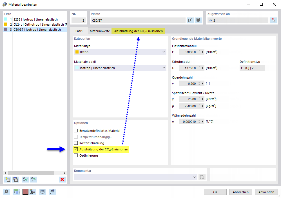281x198 pixels.
Task: Open the material library book icon
Action: [x=198, y=21]
